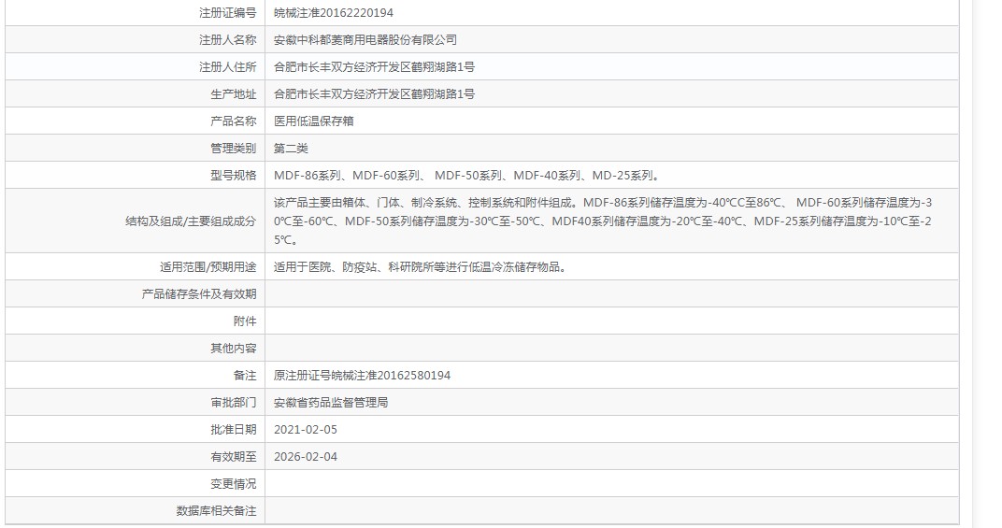The width and height of the screenshot is (1002, 528).
Task: Select the MDF-86系列 model list text
Action: coord(467,175)
